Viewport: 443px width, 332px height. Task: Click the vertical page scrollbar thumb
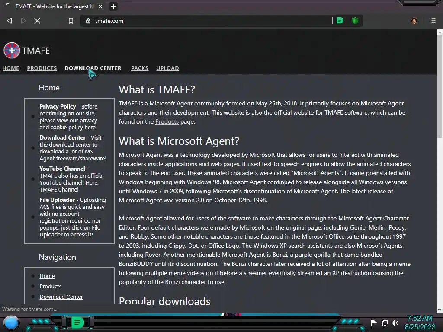point(440,86)
